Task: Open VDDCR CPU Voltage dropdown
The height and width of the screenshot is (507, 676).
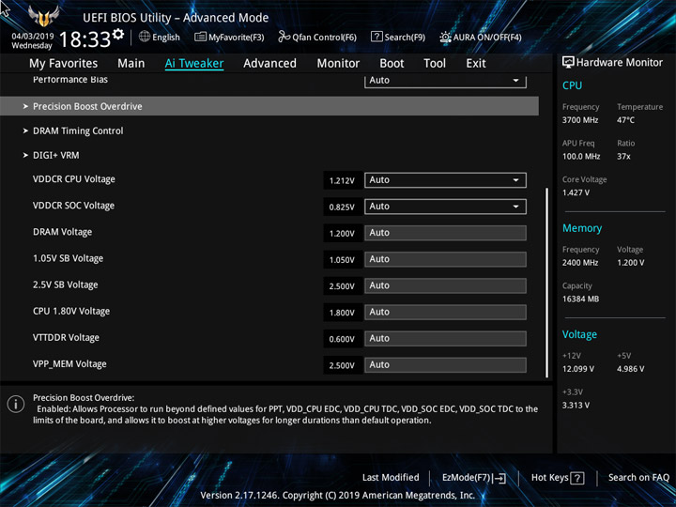Action: click(x=445, y=179)
